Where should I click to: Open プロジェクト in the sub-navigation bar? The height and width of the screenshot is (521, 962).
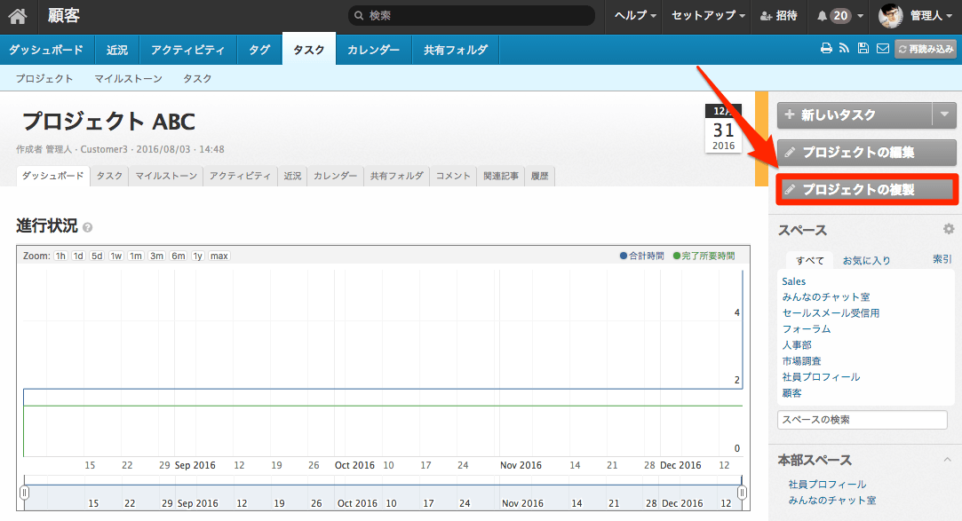pyautogui.click(x=44, y=78)
